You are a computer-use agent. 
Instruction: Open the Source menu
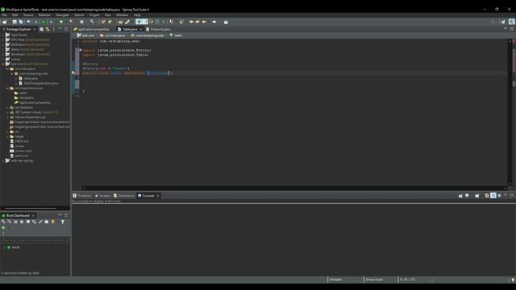[28, 15]
